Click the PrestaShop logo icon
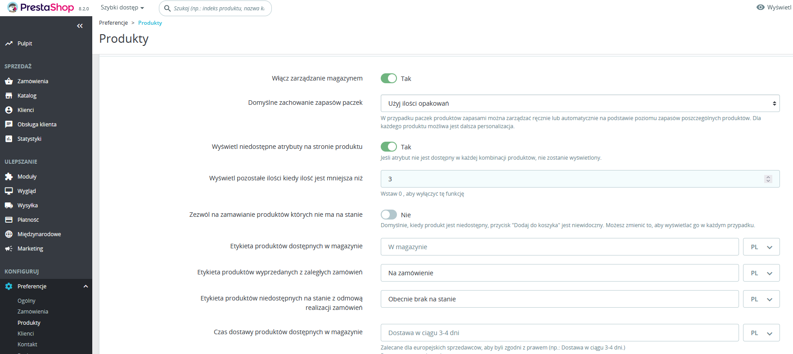The image size is (793, 354). (13, 8)
